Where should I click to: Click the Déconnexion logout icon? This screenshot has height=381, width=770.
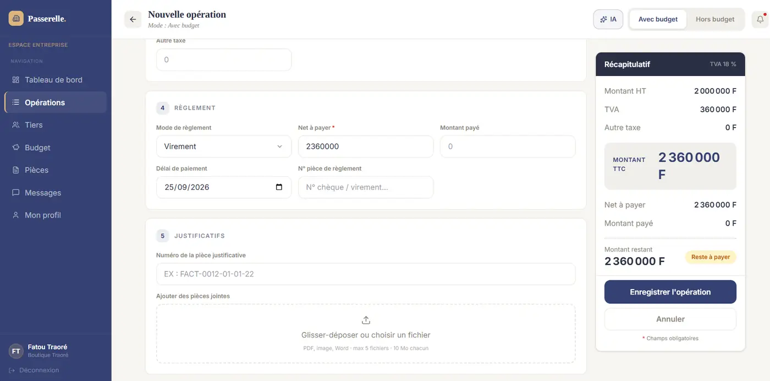click(x=12, y=370)
